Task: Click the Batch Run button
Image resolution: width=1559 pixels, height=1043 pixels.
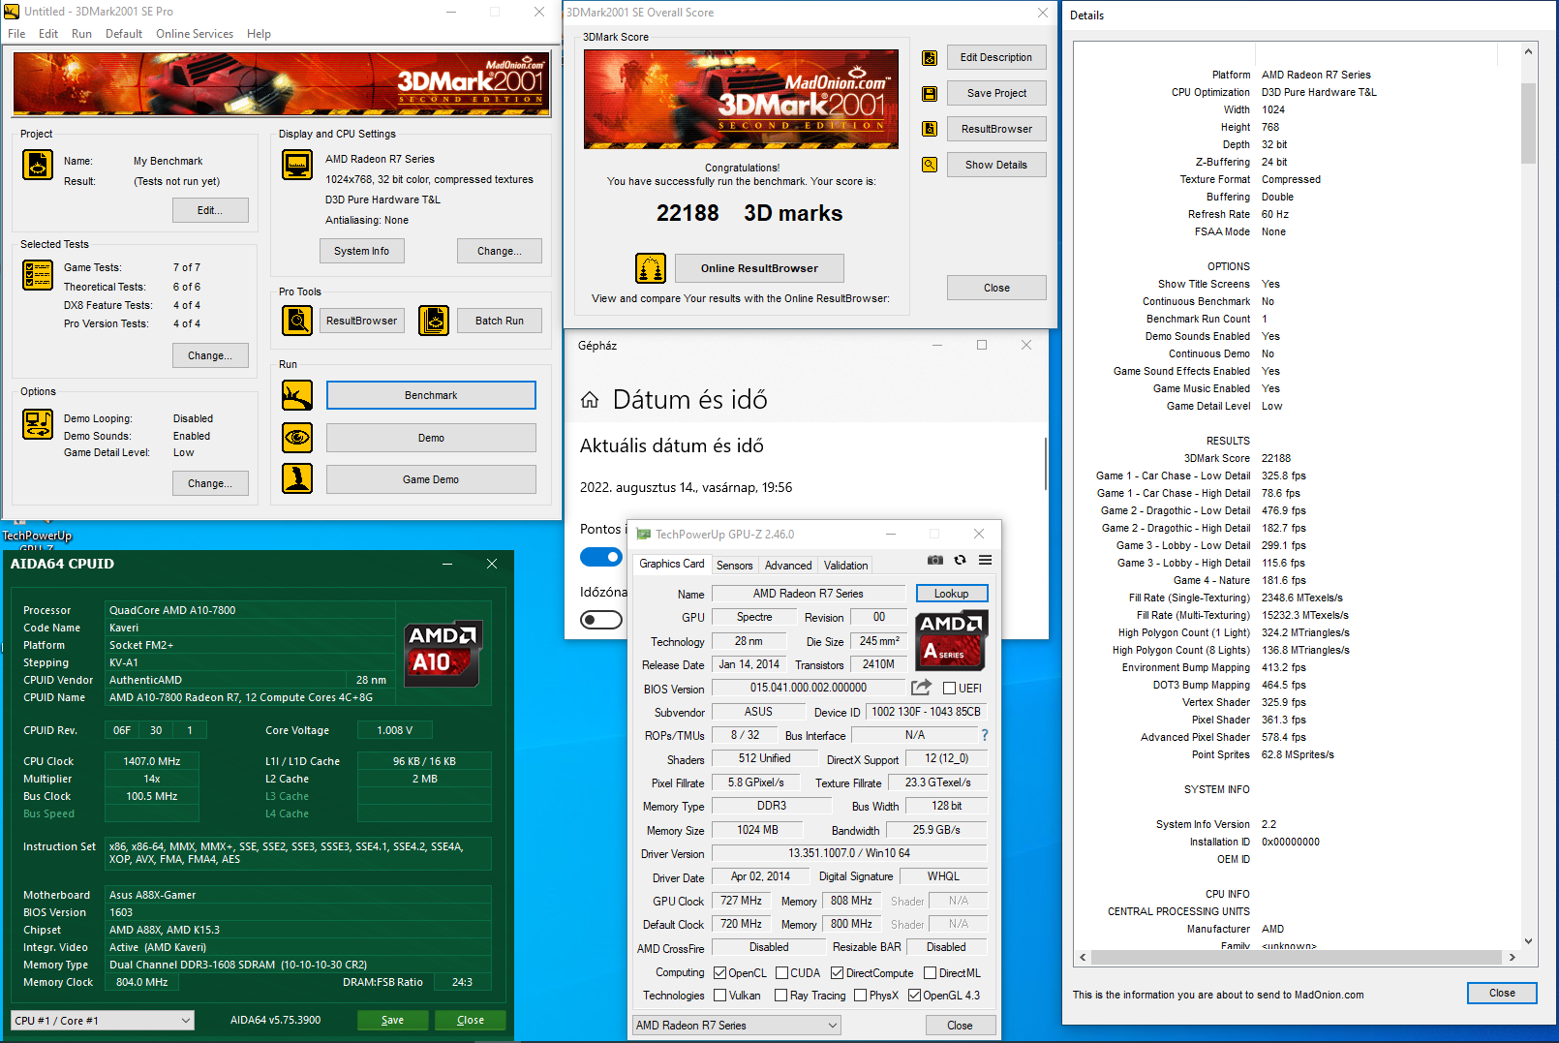Action: (500, 321)
